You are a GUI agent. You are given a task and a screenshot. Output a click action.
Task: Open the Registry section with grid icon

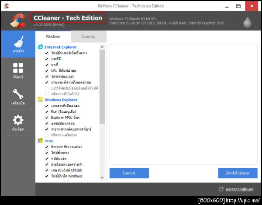click(x=18, y=71)
